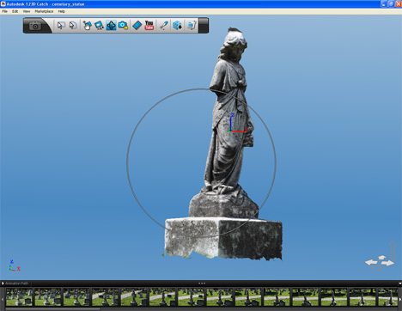Activate the Pan hand tool
This screenshot has height=311, width=402.
[x=87, y=25]
